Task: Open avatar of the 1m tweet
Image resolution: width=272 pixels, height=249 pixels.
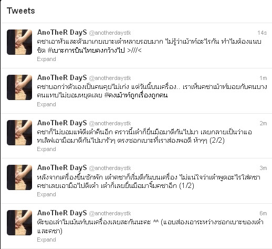Action: click(x=19, y=87)
